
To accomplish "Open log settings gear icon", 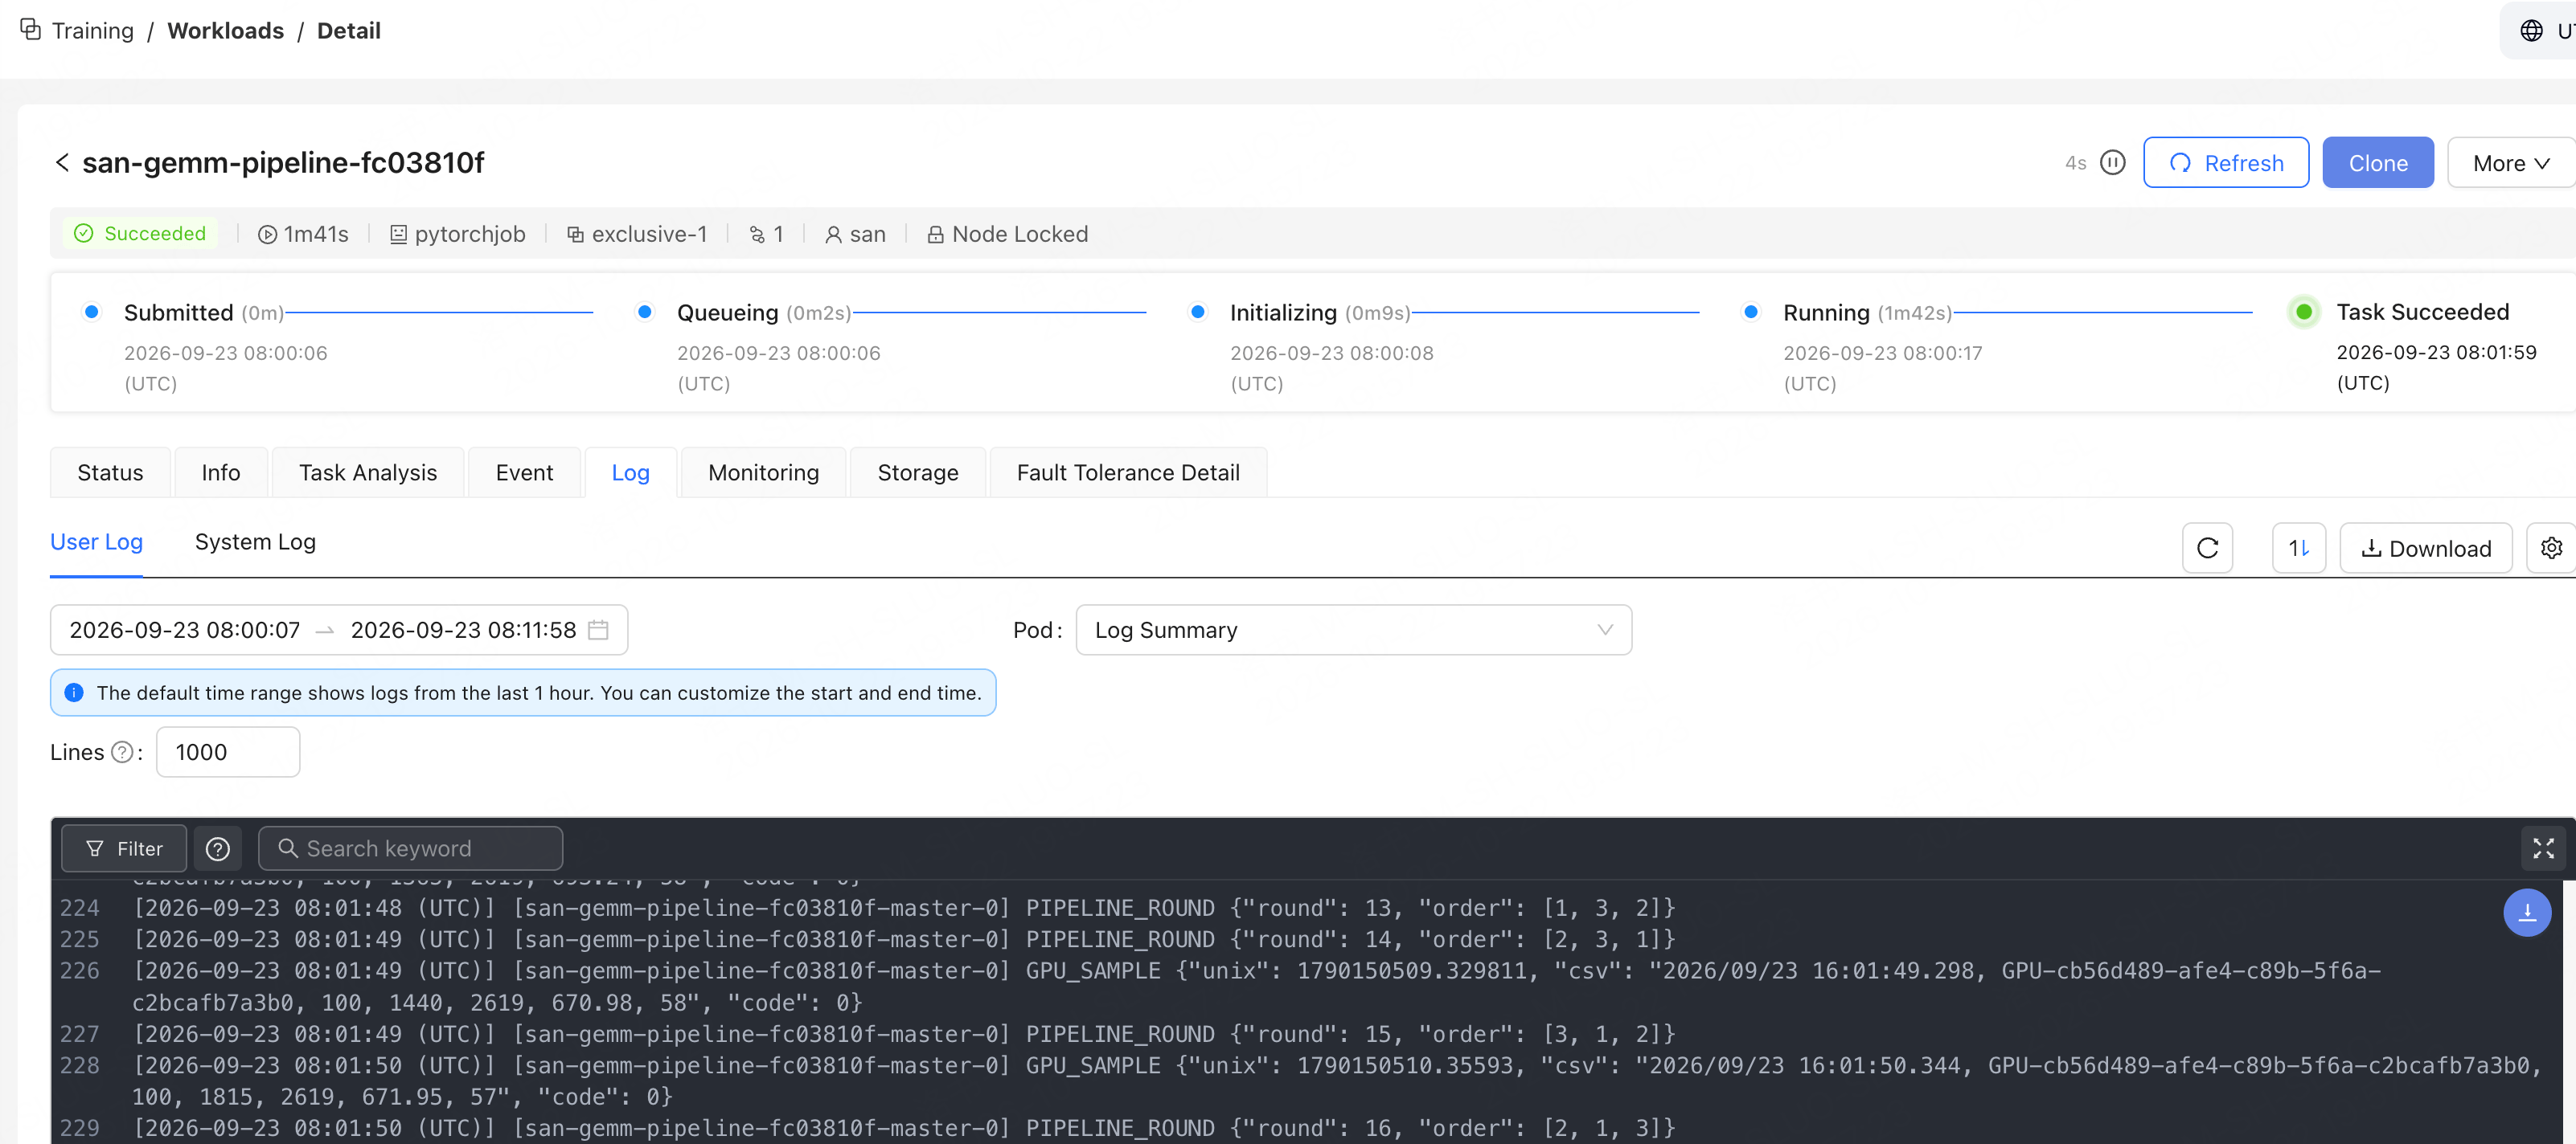I will point(2551,548).
